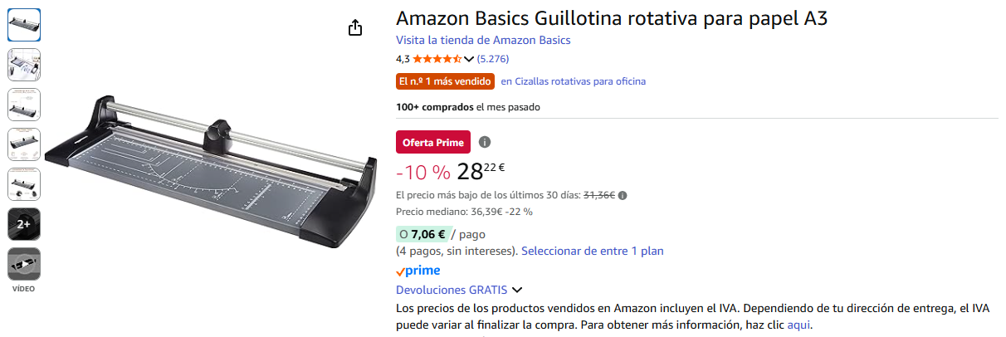Viewport: 1006px width, 337px height.
Task: Select the fourth product thumbnail
Action: [24, 144]
